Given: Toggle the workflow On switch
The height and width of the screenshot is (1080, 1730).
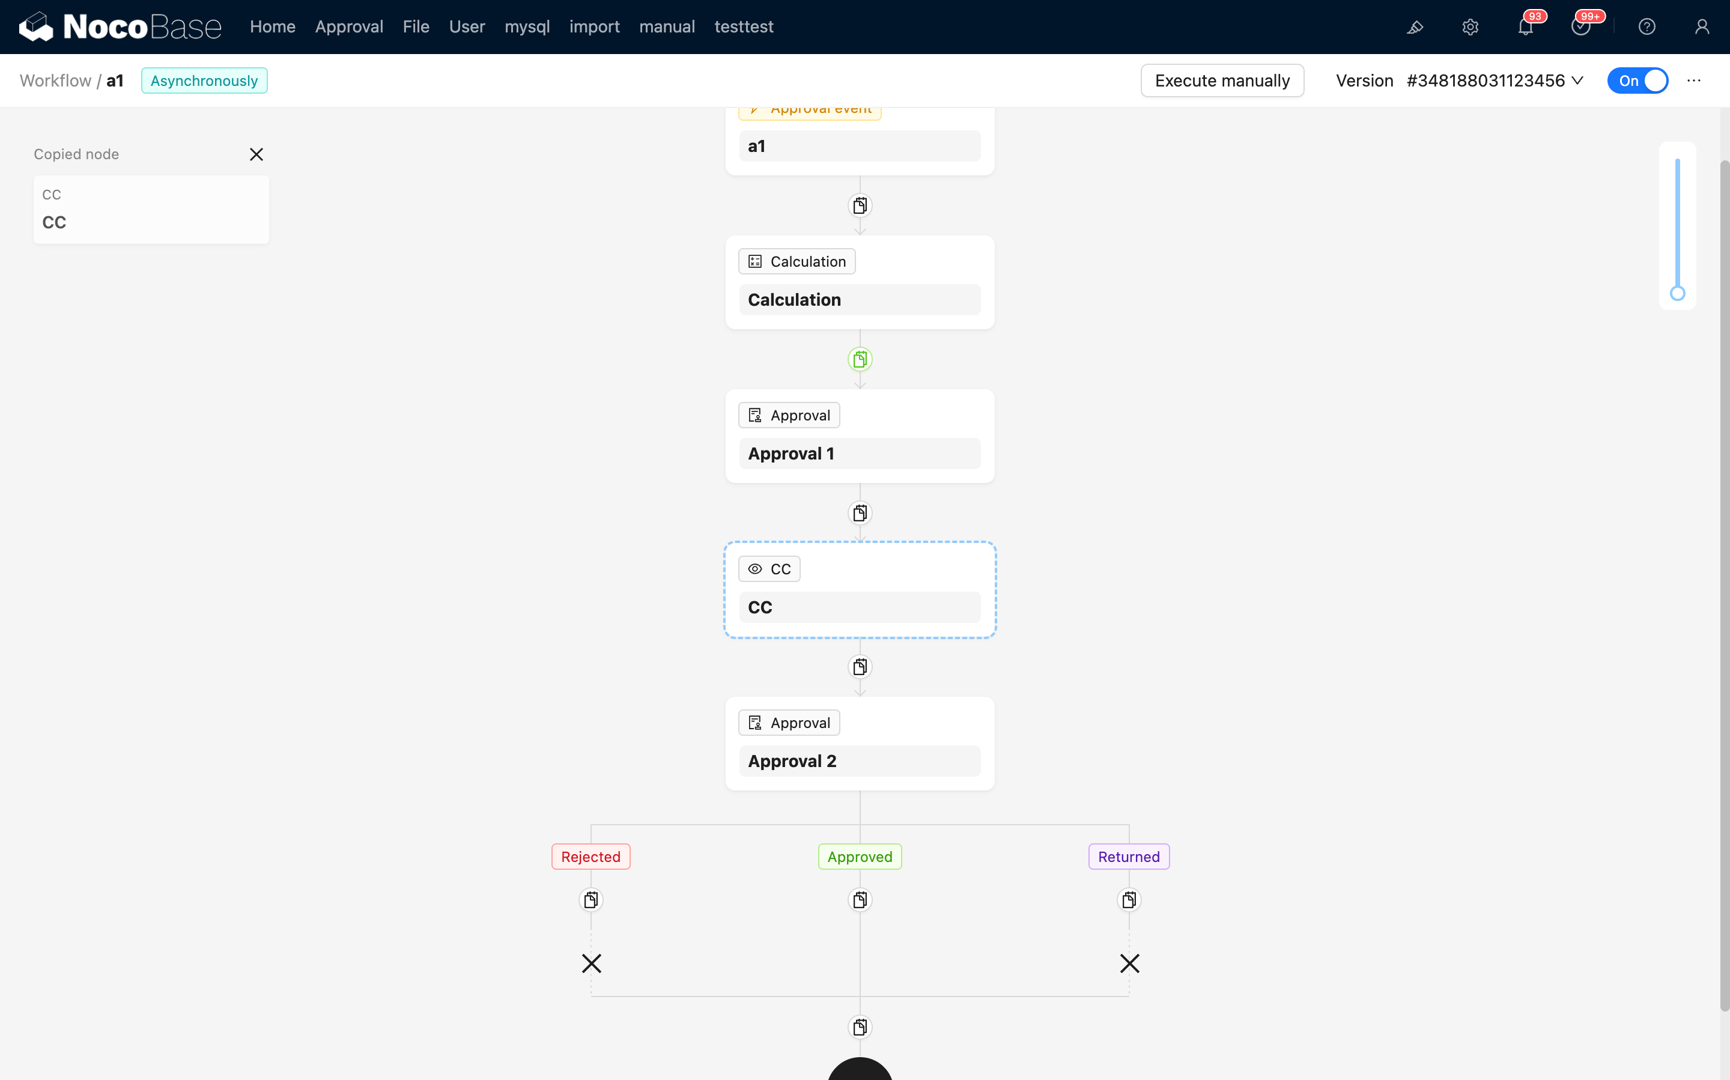Looking at the screenshot, I should coord(1637,80).
